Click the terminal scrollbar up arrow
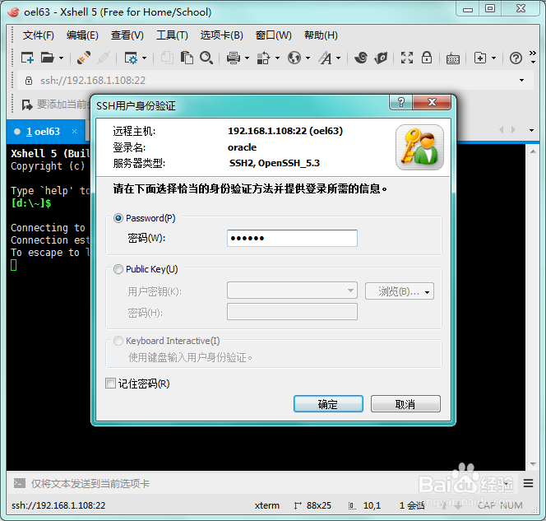 pos(533,151)
